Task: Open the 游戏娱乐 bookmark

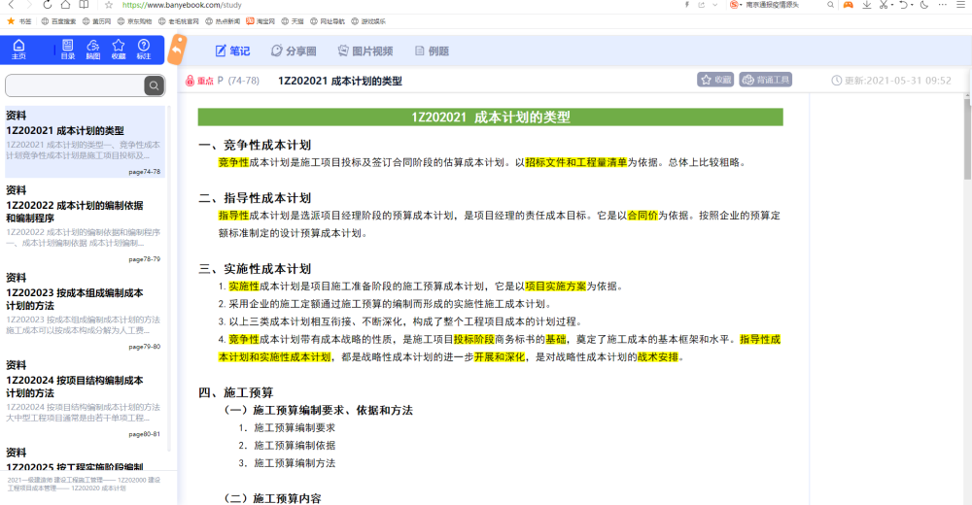Action: pos(368,21)
